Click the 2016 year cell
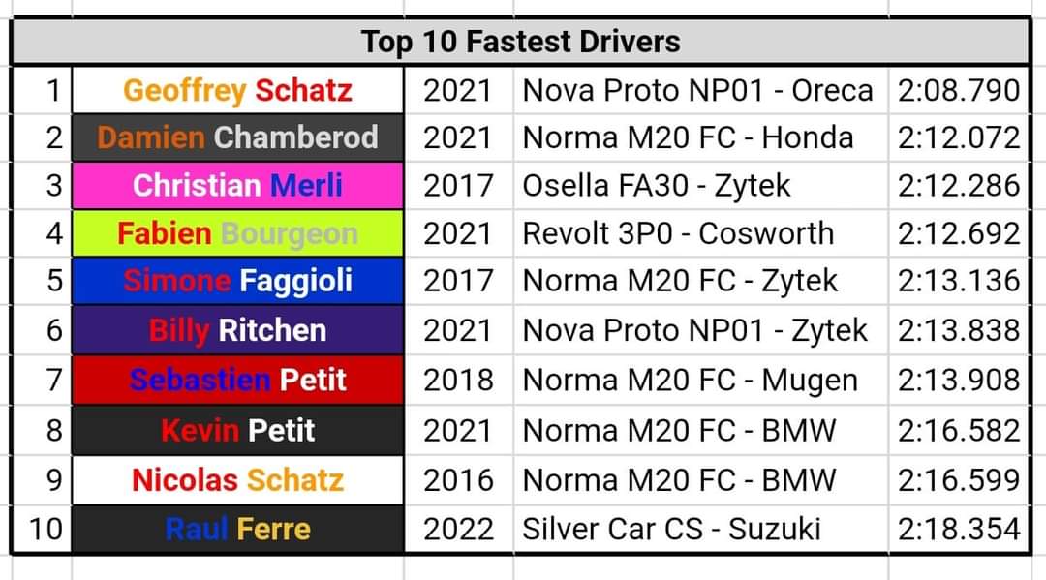 coord(458,479)
